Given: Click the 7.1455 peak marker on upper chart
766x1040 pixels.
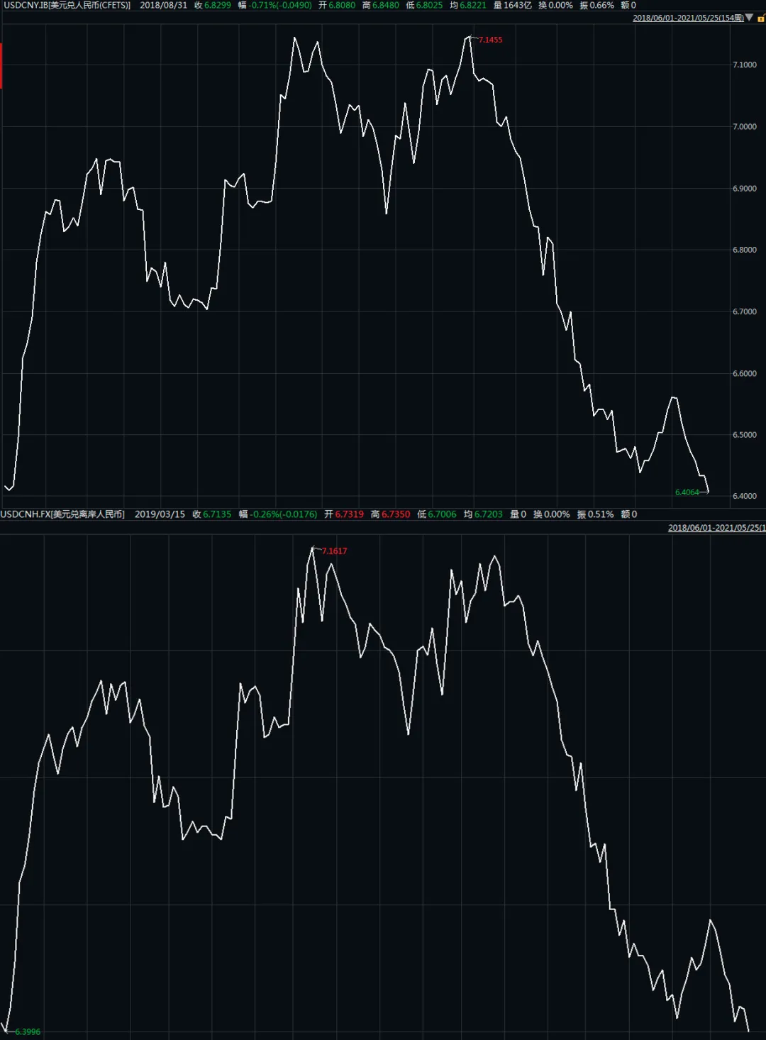Looking at the screenshot, I should click(490, 40).
